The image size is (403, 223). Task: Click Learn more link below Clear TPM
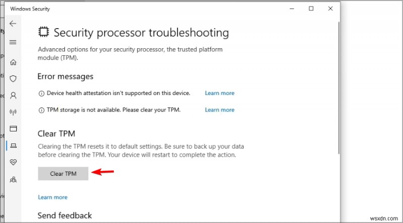pyautogui.click(x=52, y=197)
